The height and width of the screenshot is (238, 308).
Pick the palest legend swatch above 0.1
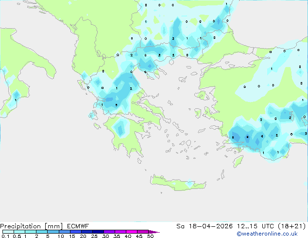(8, 232)
